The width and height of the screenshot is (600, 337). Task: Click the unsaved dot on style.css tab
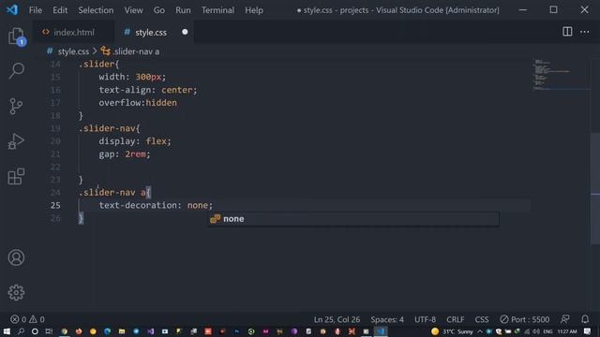(185, 32)
